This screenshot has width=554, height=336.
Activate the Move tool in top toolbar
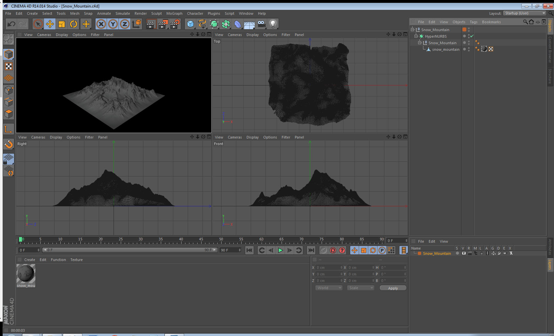coord(50,24)
